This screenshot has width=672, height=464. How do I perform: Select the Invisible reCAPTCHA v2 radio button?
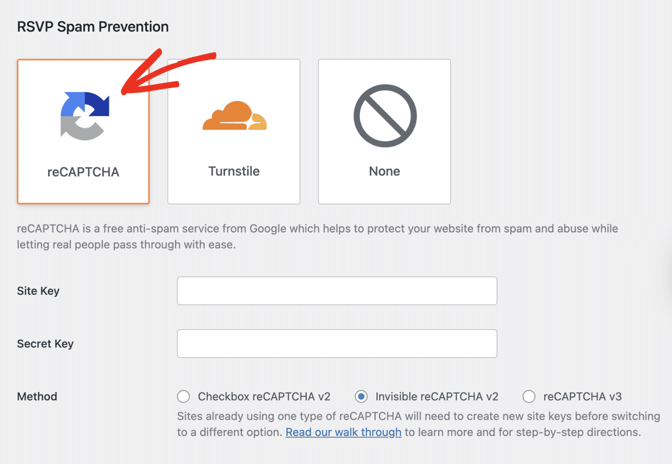(361, 396)
